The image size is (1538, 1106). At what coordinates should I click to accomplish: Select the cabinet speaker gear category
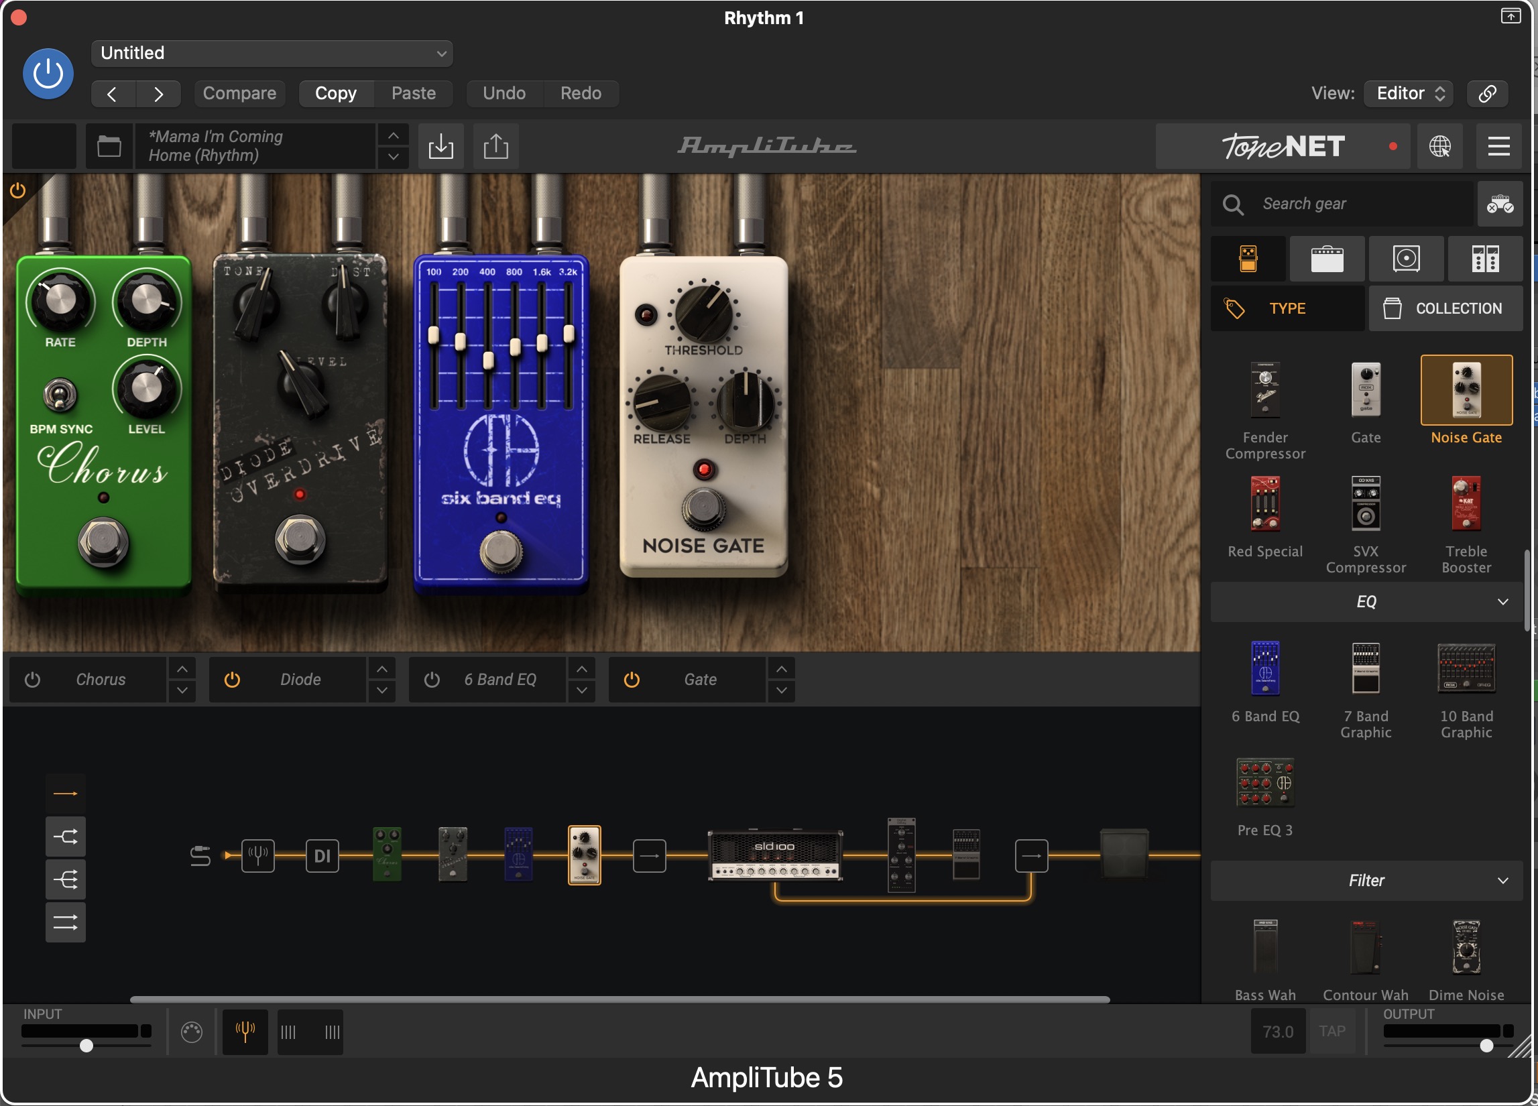(1407, 258)
